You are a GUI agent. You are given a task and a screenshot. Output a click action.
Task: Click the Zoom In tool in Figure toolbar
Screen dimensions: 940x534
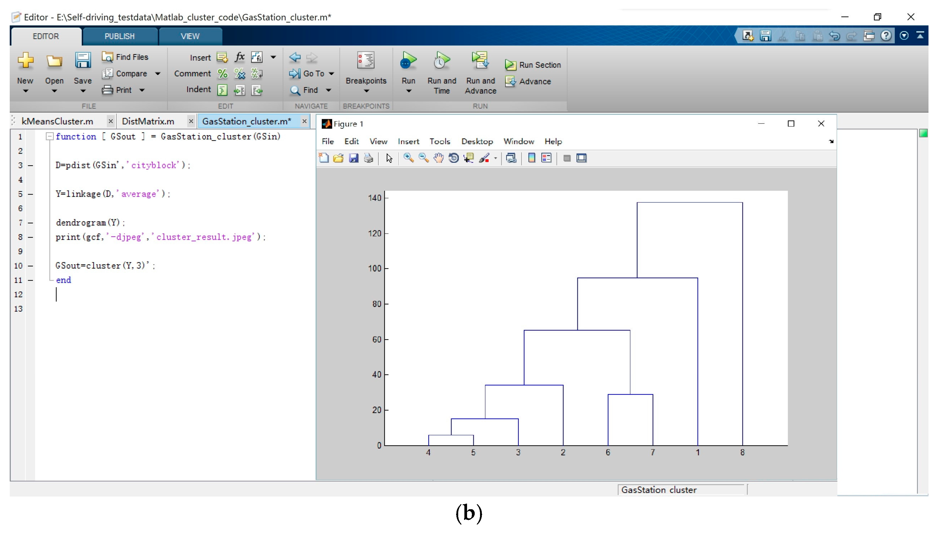(x=408, y=158)
